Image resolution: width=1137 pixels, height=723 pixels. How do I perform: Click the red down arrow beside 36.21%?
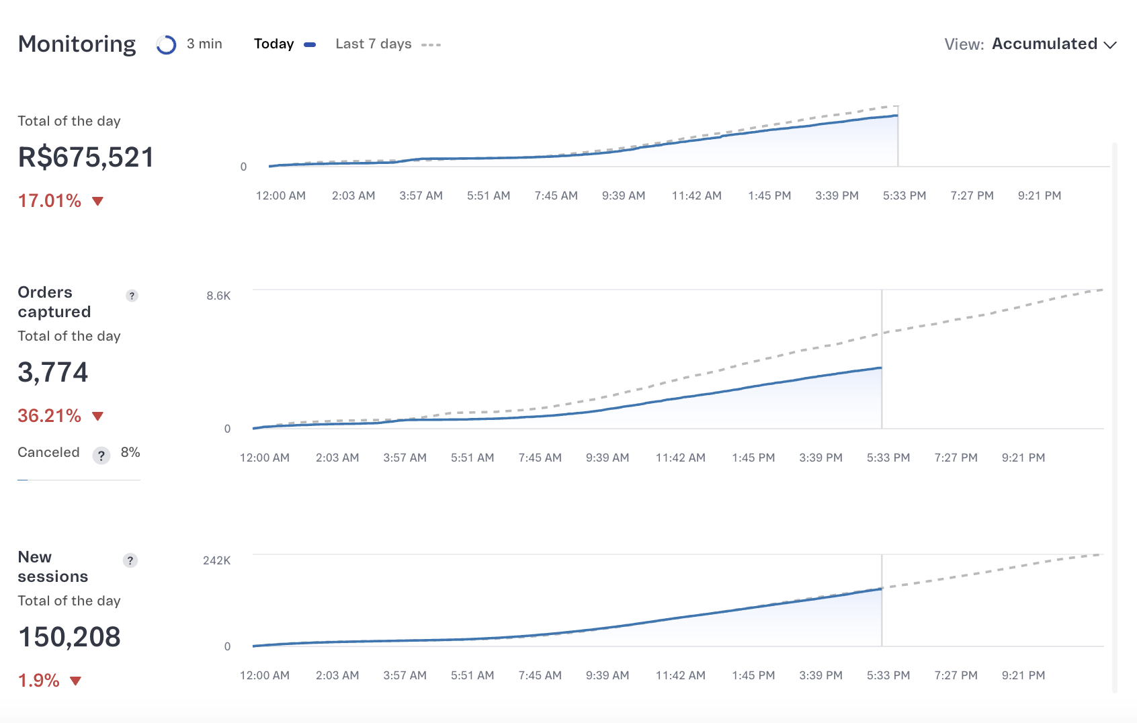(97, 416)
